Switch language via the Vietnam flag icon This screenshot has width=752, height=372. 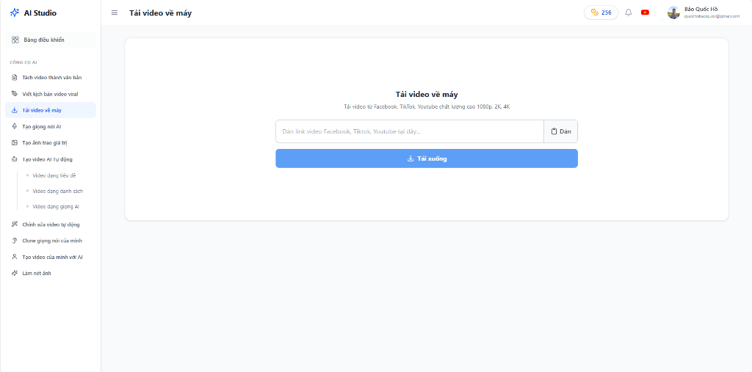(645, 12)
